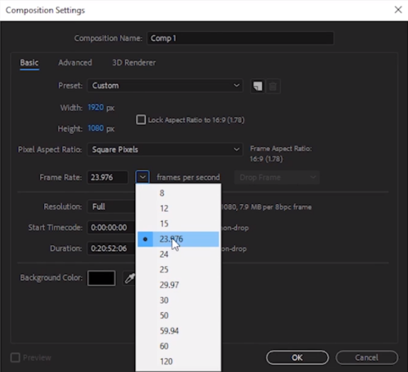Pick background color with the eyedropper
The width and height of the screenshot is (408, 372).
click(x=129, y=278)
